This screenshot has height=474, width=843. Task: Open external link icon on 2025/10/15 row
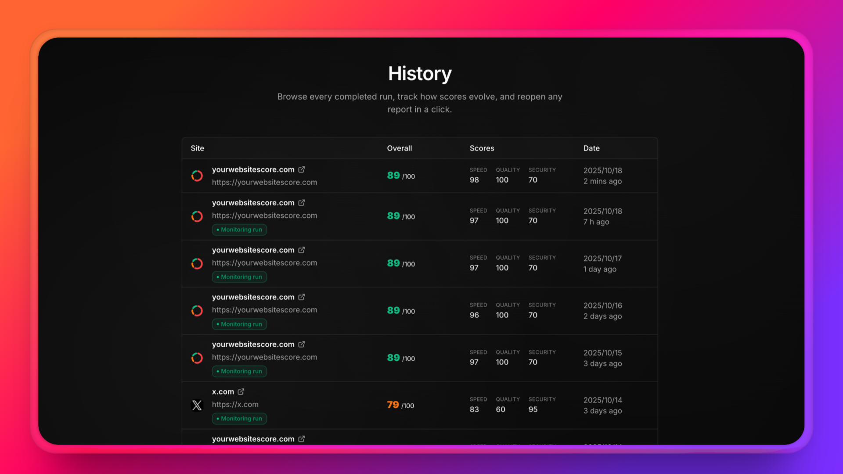pyautogui.click(x=302, y=345)
